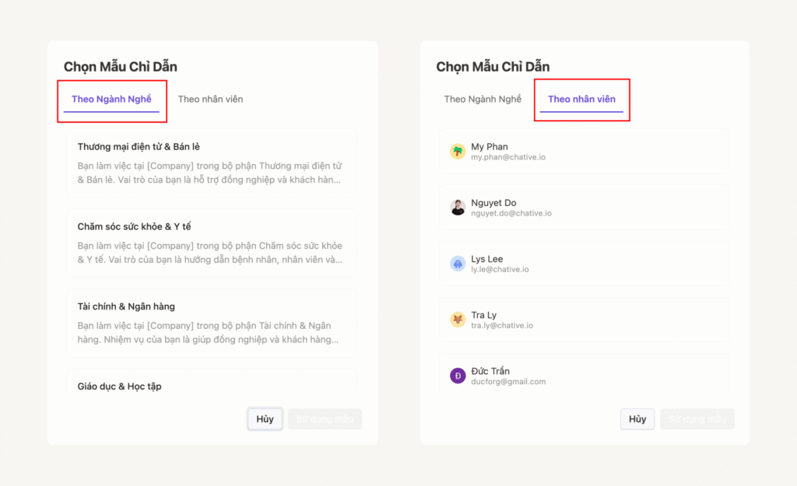Pick Tài chính & Ngân hàng template card

[211, 323]
